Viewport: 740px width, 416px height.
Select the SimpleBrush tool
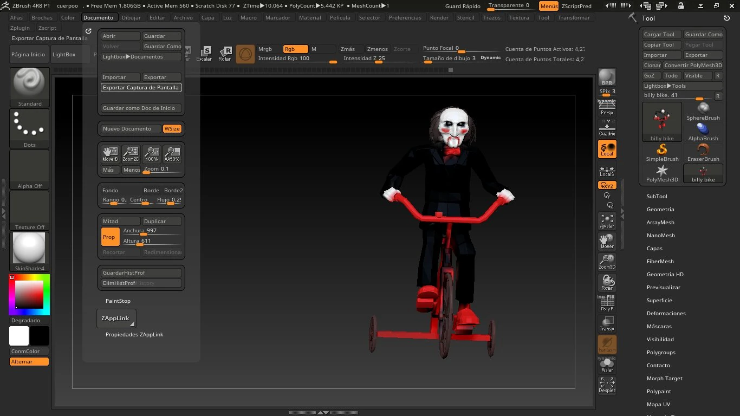tap(662, 152)
